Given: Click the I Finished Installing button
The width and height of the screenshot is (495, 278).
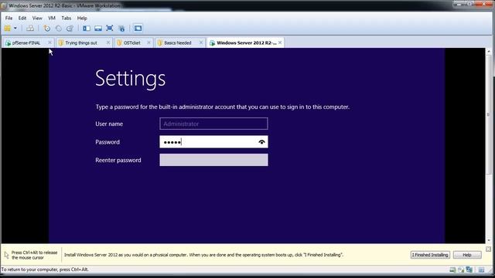Looking at the screenshot, I should coord(430,255).
